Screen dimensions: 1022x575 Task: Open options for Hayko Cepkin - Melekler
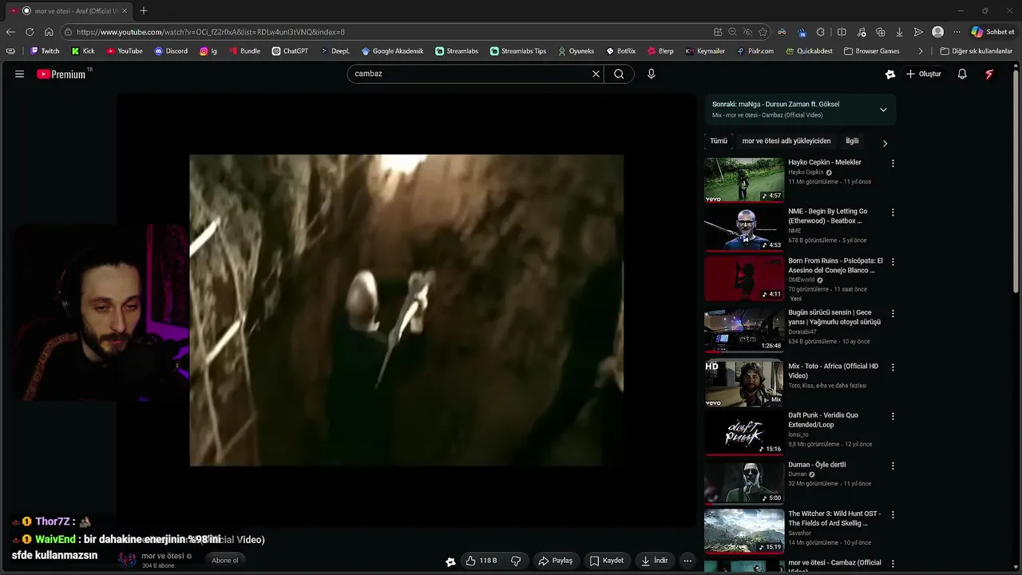coord(893,163)
